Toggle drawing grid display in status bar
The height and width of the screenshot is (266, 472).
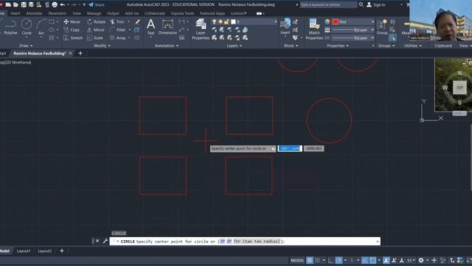pyautogui.click(x=310, y=260)
